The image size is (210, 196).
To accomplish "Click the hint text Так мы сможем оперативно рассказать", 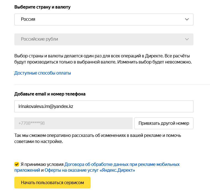I will (x=98, y=139).
